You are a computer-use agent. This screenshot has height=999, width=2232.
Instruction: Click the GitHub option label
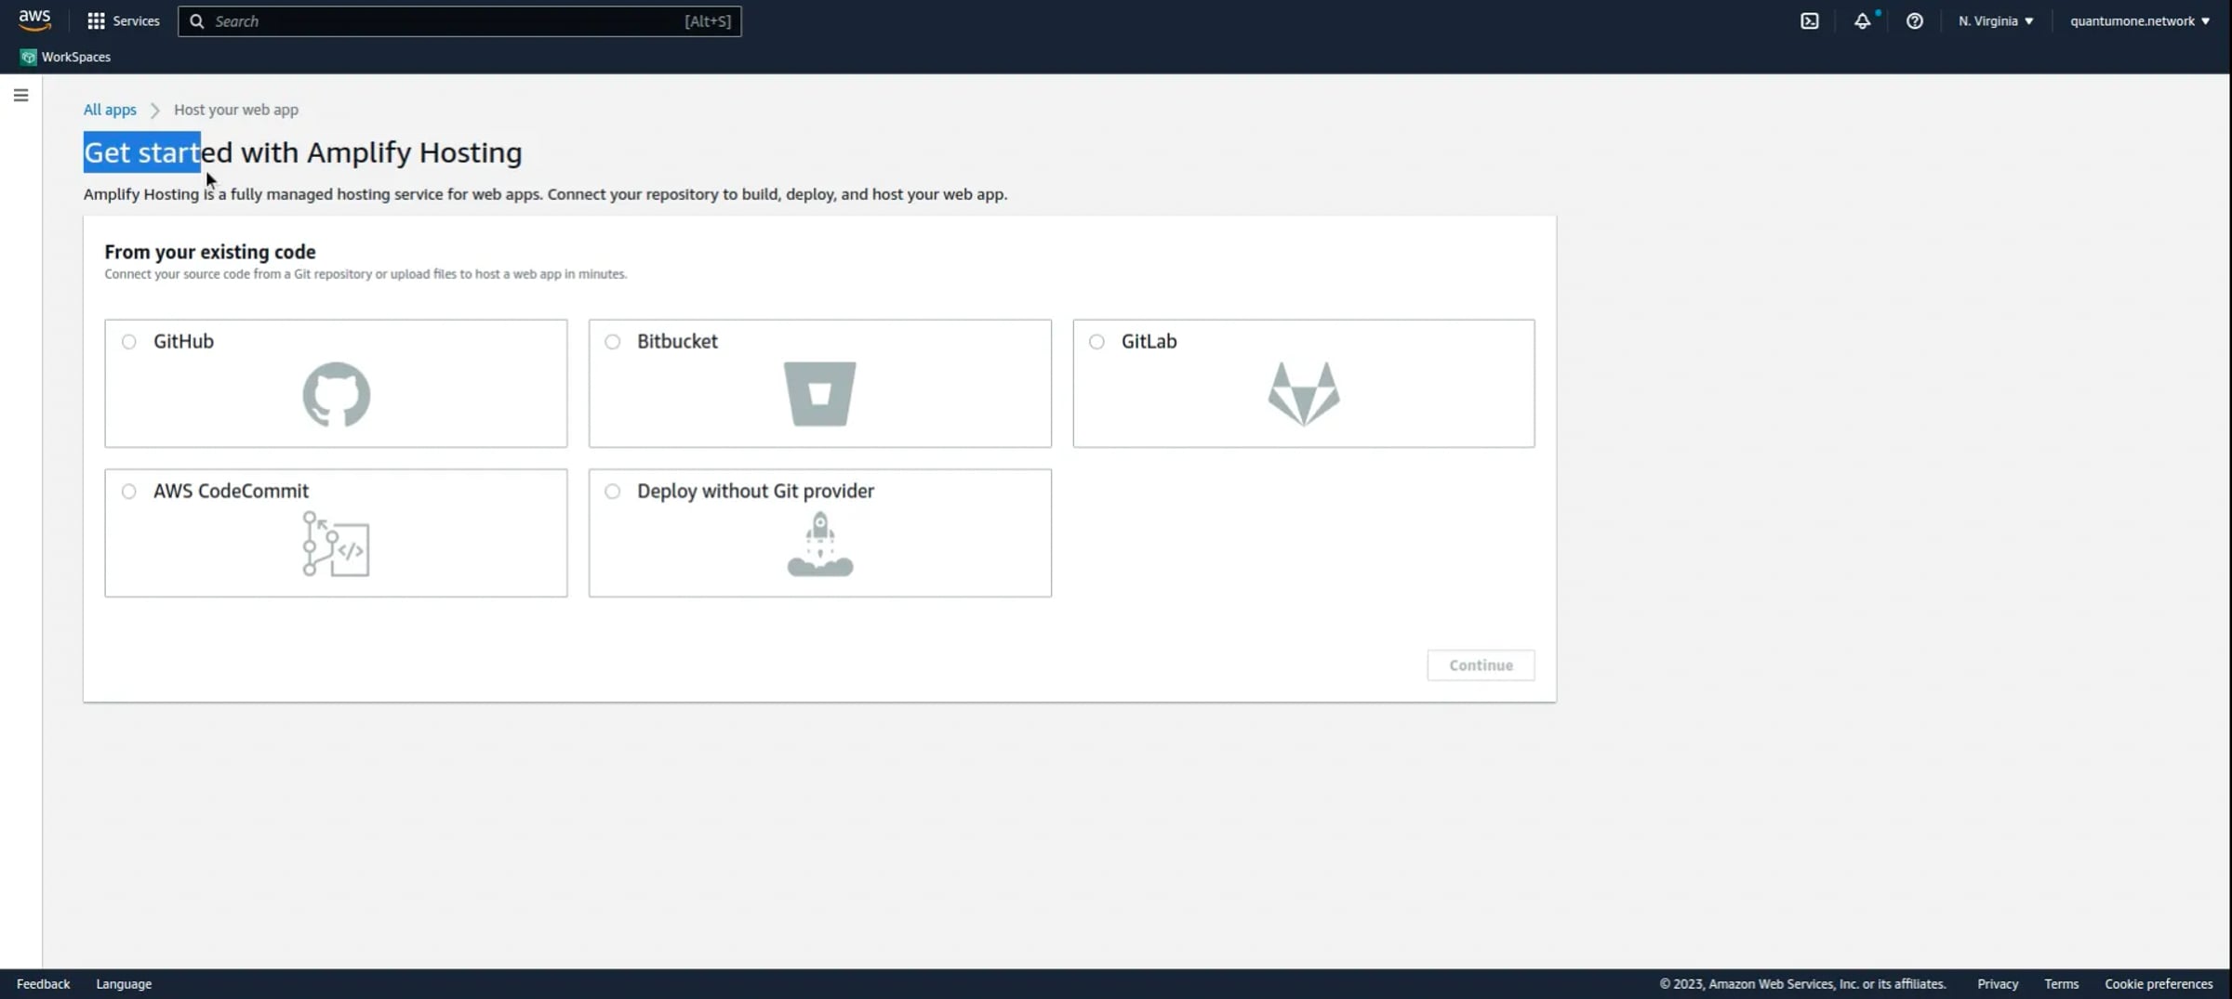click(183, 341)
